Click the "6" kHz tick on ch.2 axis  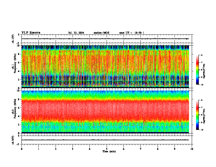pos(19,108)
